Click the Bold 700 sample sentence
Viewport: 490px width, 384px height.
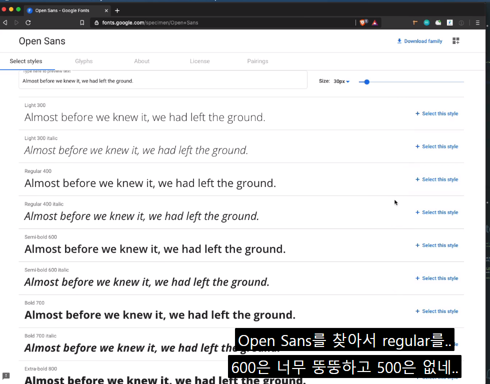click(x=160, y=315)
